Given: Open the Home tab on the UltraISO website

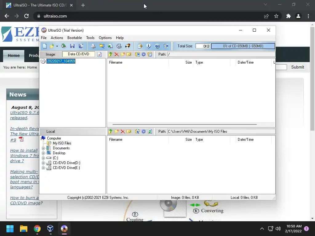Looking at the screenshot, I should click(x=14, y=56).
